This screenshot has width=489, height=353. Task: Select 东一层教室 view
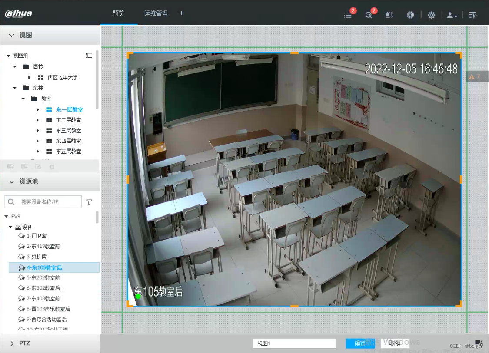tap(70, 110)
